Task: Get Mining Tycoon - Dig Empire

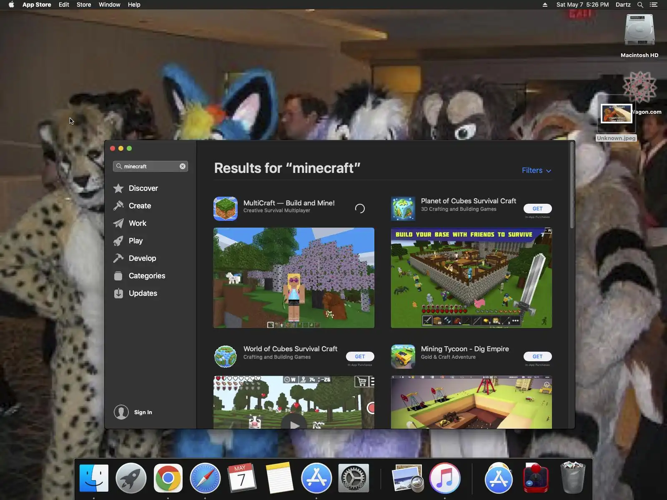Action: (x=538, y=357)
